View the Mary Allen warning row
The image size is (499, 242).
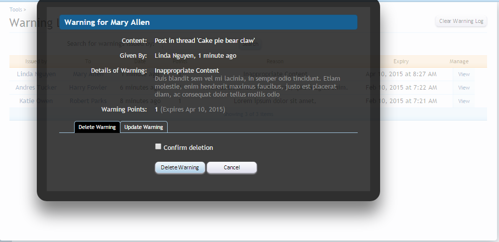(464, 74)
